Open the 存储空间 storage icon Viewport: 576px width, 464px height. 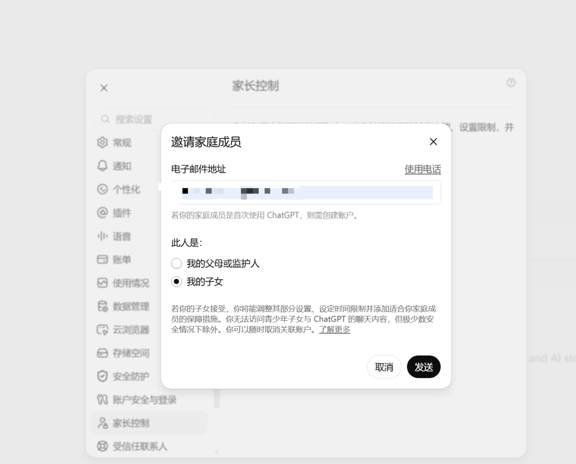103,353
